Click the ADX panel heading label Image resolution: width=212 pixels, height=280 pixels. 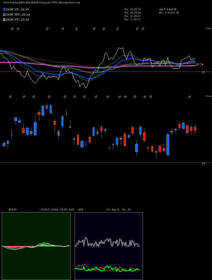[81, 210]
